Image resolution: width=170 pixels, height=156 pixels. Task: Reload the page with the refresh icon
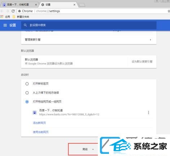tap(13, 11)
